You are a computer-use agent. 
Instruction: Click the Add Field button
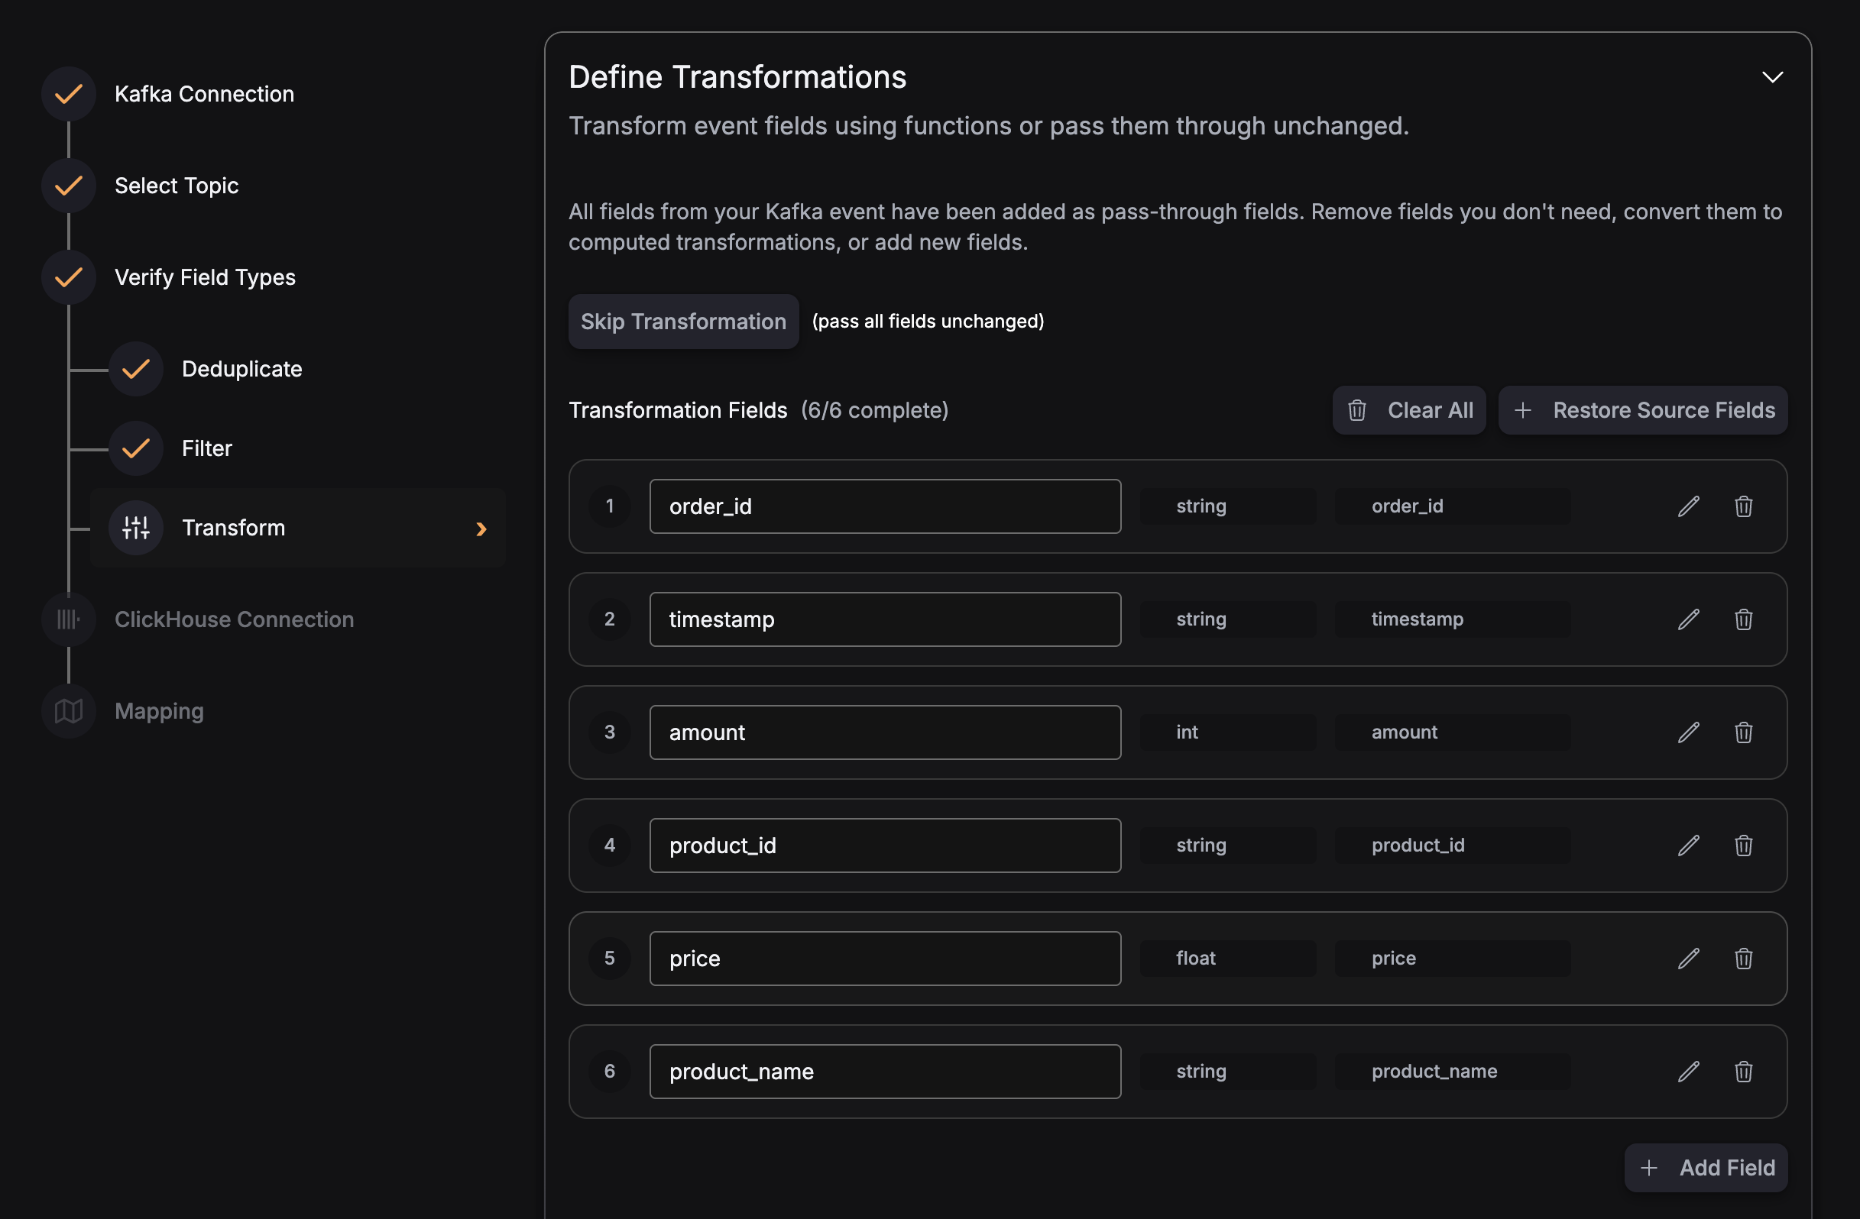pos(1706,1168)
